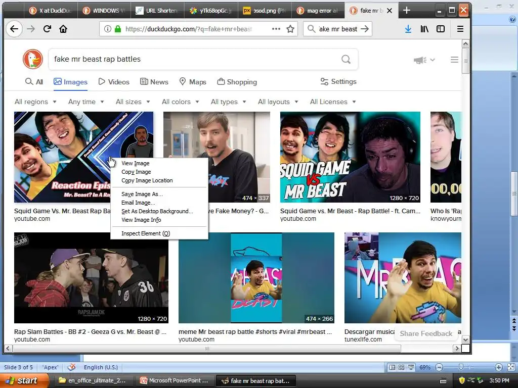Expand the All sizes filter

(133, 102)
